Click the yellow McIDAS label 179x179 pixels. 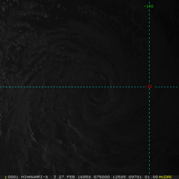(x=165, y=177)
